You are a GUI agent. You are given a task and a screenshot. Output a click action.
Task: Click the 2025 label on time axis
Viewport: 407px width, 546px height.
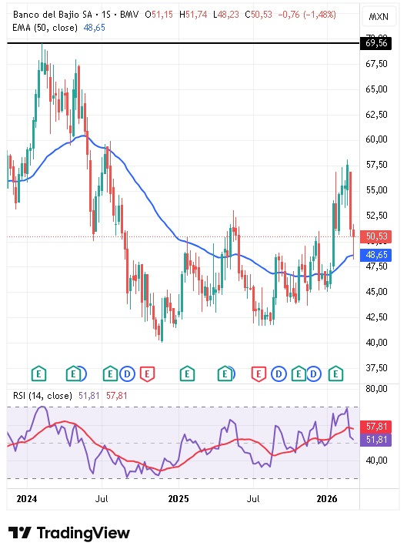tap(178, 499)
